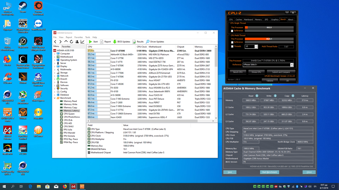The width and height of the screenshot is (339, 190).
Task: Click the Up arrow in AIDA64 toolbar
Action: tap(66, 42)
